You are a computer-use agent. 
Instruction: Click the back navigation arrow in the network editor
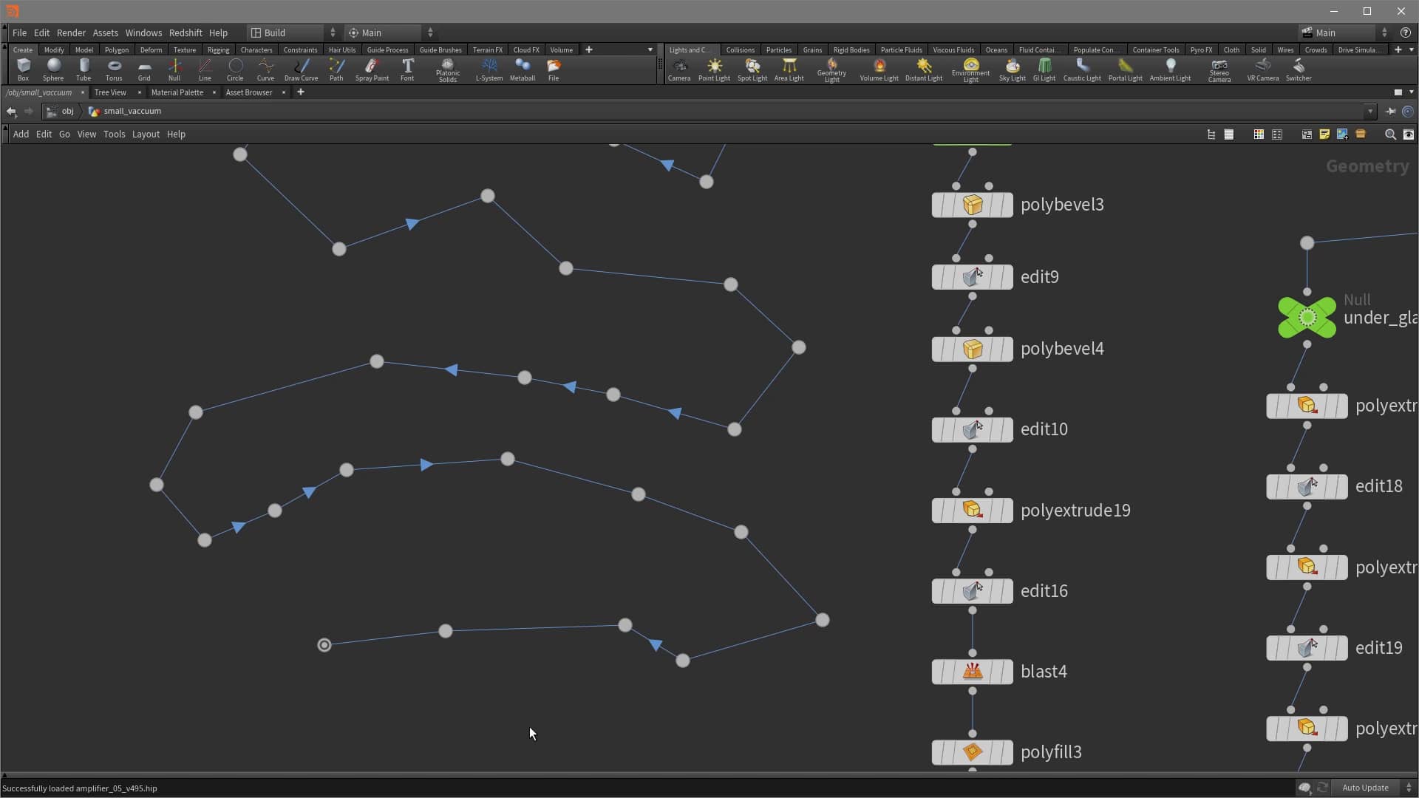11,111
